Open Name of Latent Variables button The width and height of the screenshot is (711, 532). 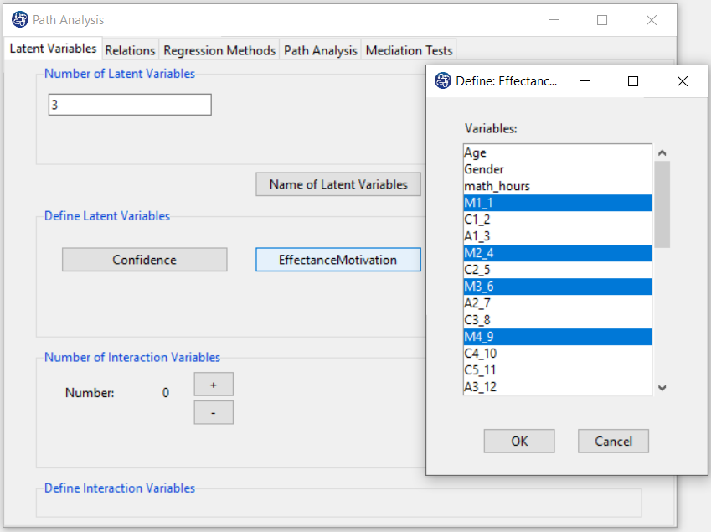[x=338, y=184]
